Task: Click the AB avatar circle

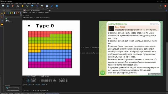Action: 102,73
